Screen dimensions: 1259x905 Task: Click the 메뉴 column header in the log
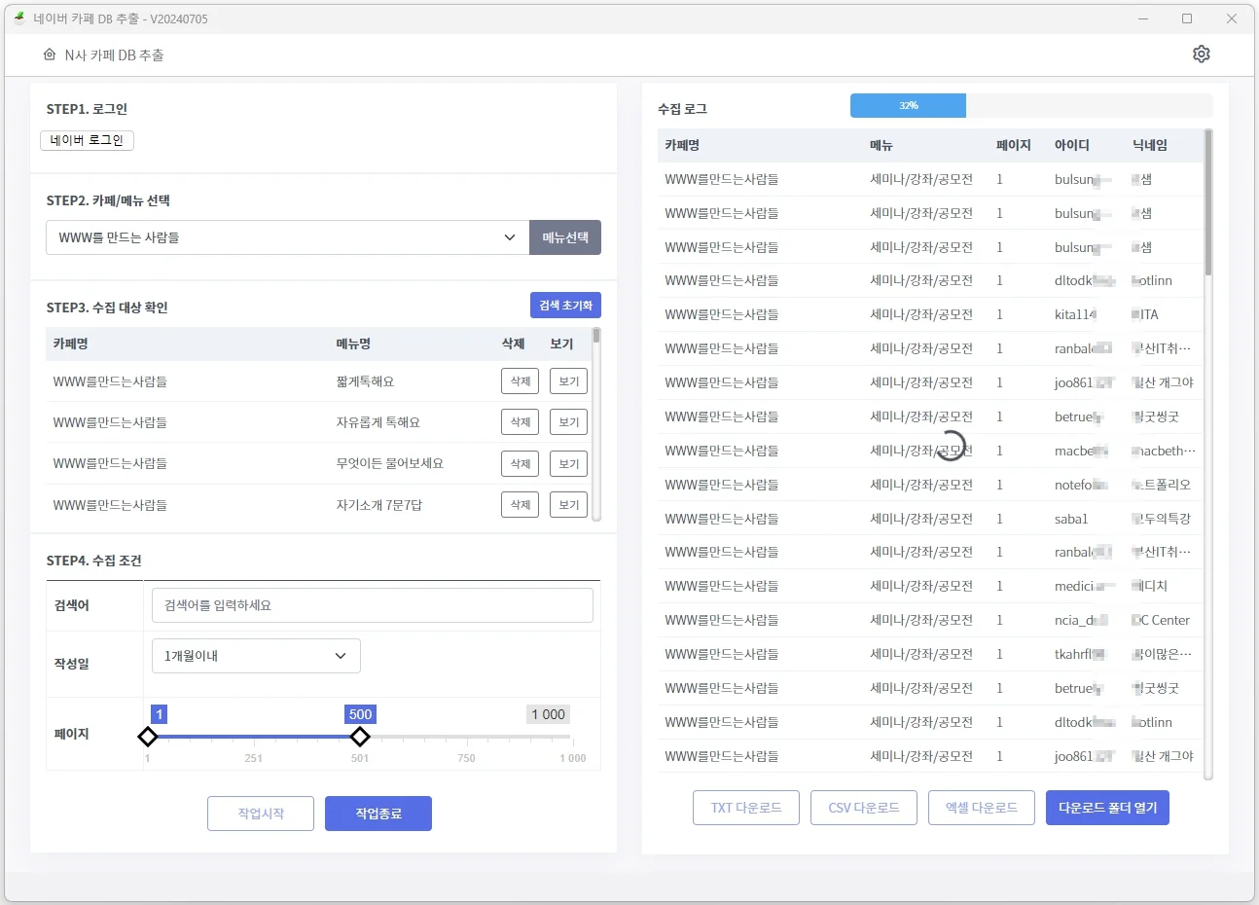coord(881,145)
